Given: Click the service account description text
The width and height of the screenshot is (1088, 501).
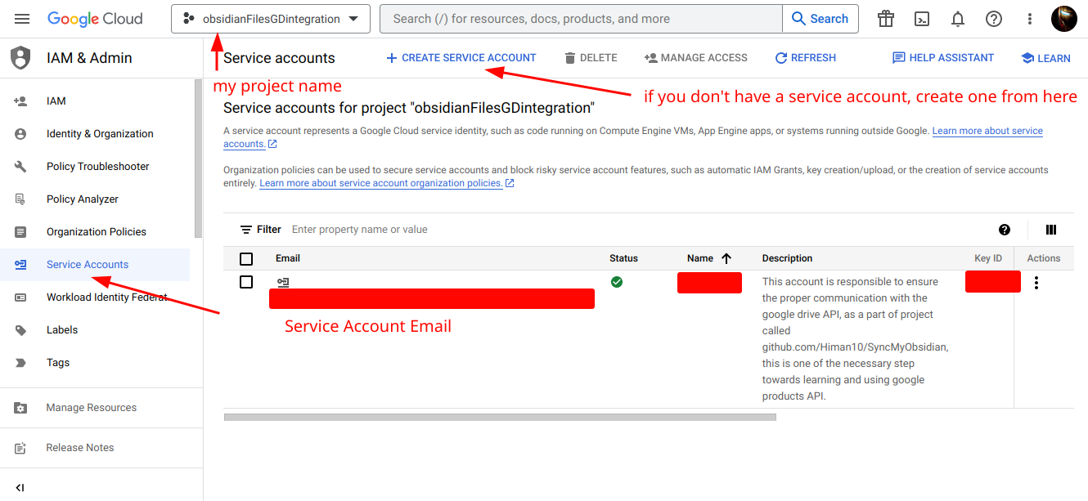Looking at the screenshot, I should click(856, 338).
